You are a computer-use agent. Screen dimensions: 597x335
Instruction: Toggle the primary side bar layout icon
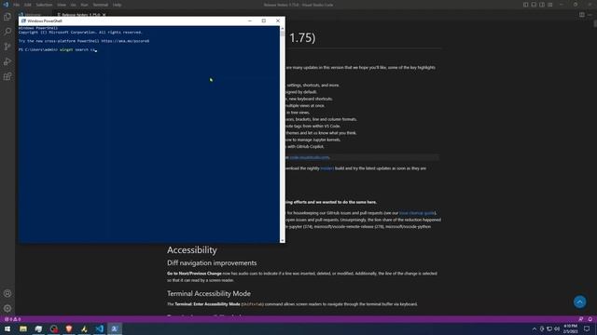525,5
